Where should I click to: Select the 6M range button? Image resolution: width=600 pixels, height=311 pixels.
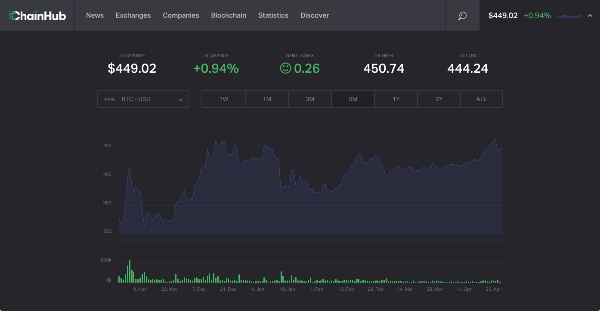353,99
